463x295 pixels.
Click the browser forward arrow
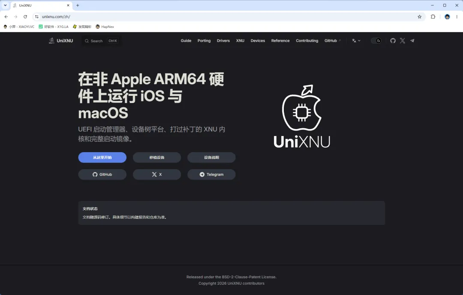(x=16, y=17)
